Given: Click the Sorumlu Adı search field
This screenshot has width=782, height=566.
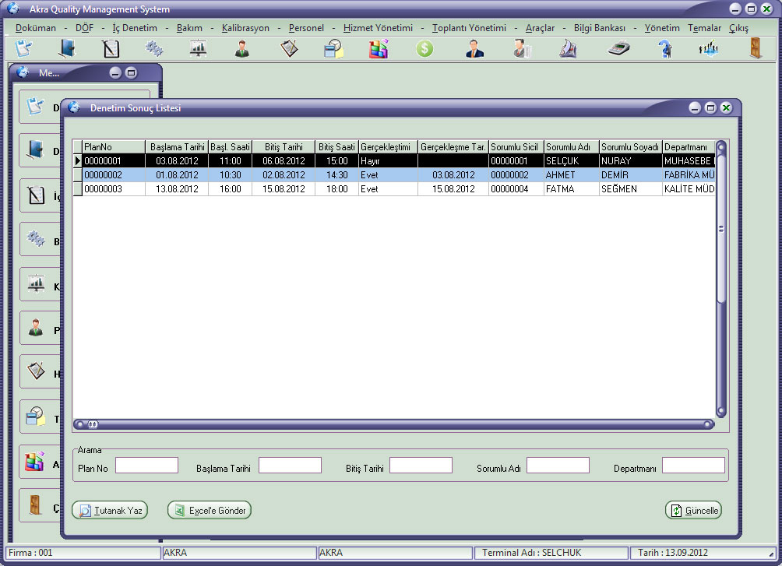Looking at the screenshot, I should 558,466.
